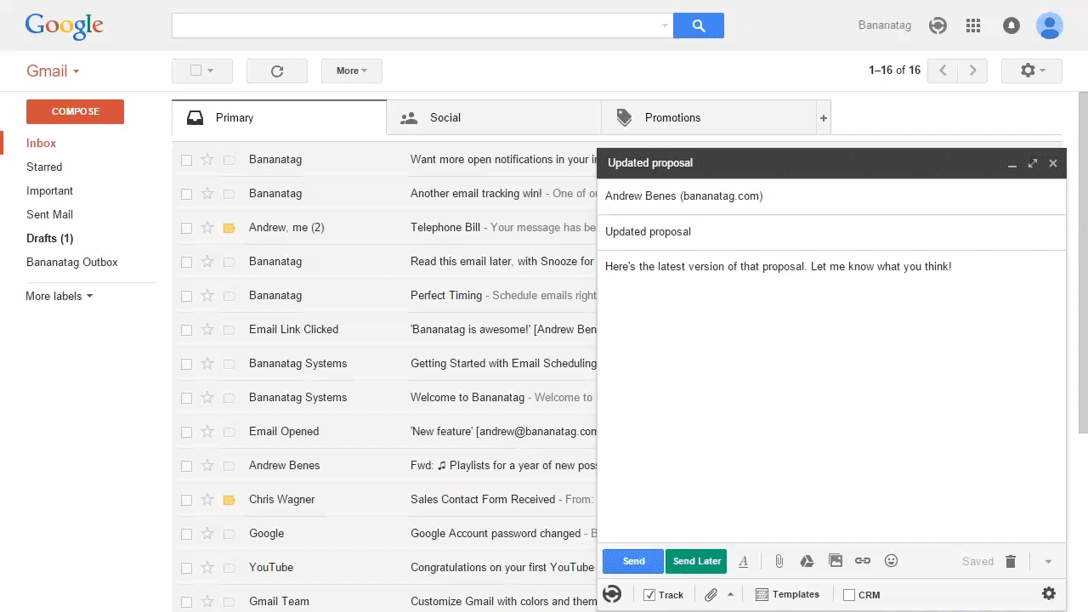Discard the draft with trash icon

(1011, 561)
